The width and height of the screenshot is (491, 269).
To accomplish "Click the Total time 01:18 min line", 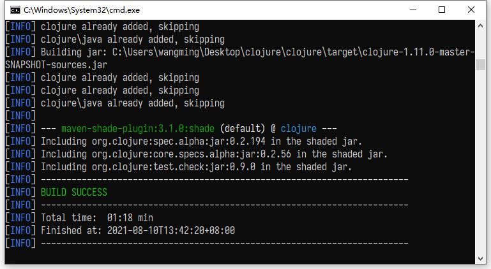I will click(x=97, y=217).
